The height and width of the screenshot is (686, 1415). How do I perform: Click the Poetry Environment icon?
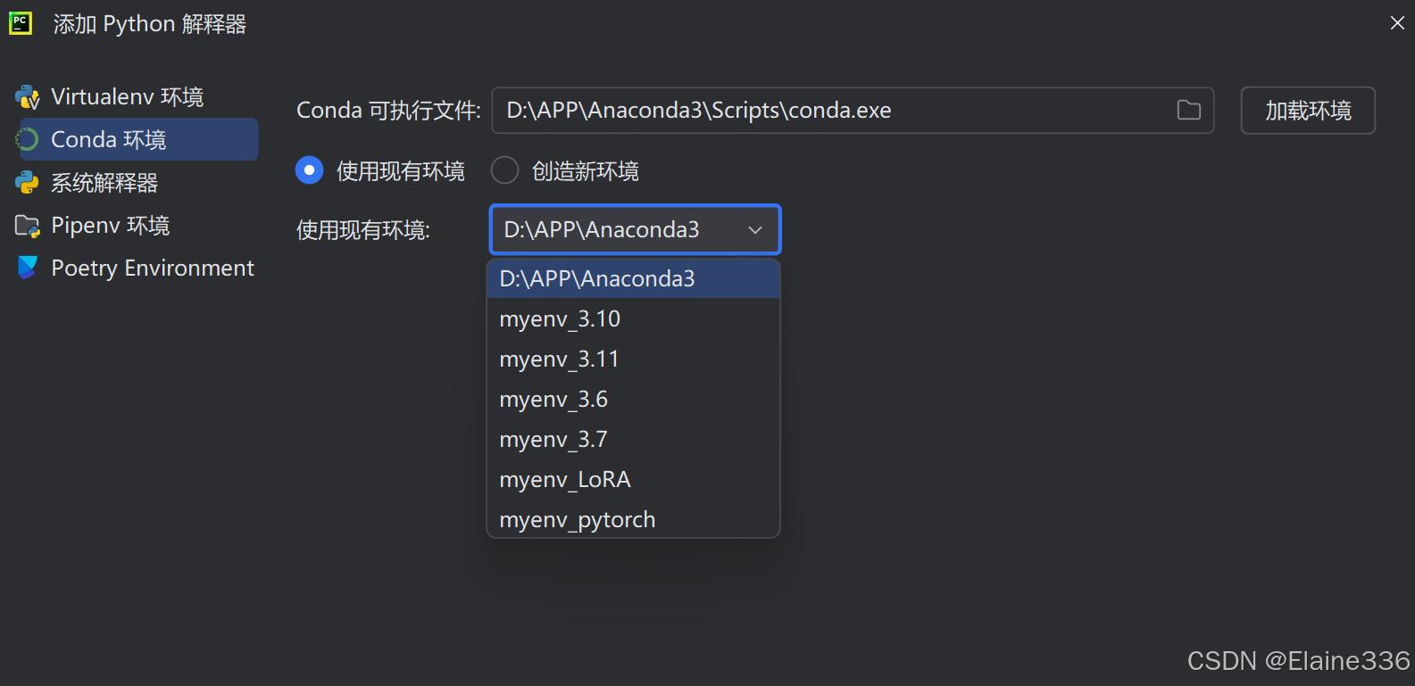[28, 268]
